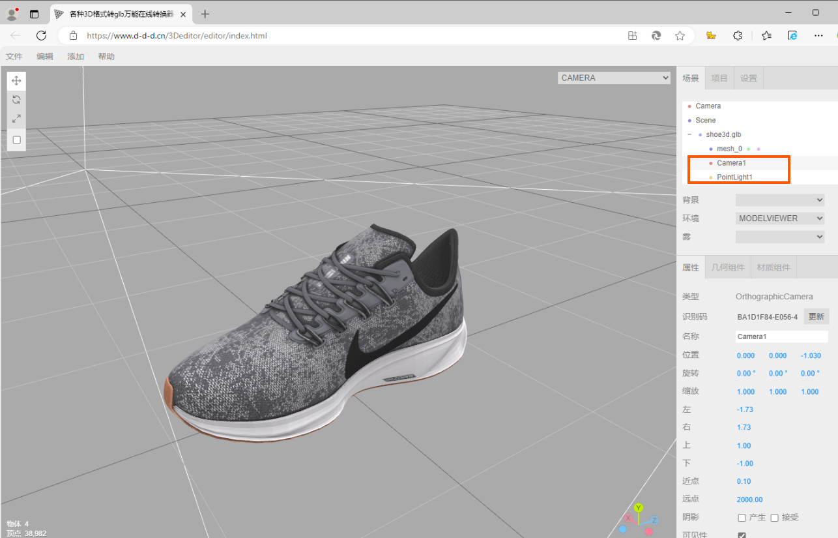Screen dimensions: 838x538
Task: Switch to the 属性 tab
Action: [x=691, y=267]
